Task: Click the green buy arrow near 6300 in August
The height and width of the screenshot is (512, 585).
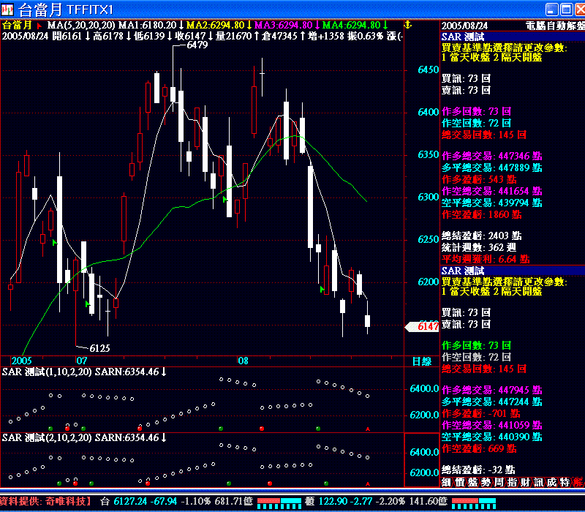Action: pyautogui.click(x=224, y=200)
